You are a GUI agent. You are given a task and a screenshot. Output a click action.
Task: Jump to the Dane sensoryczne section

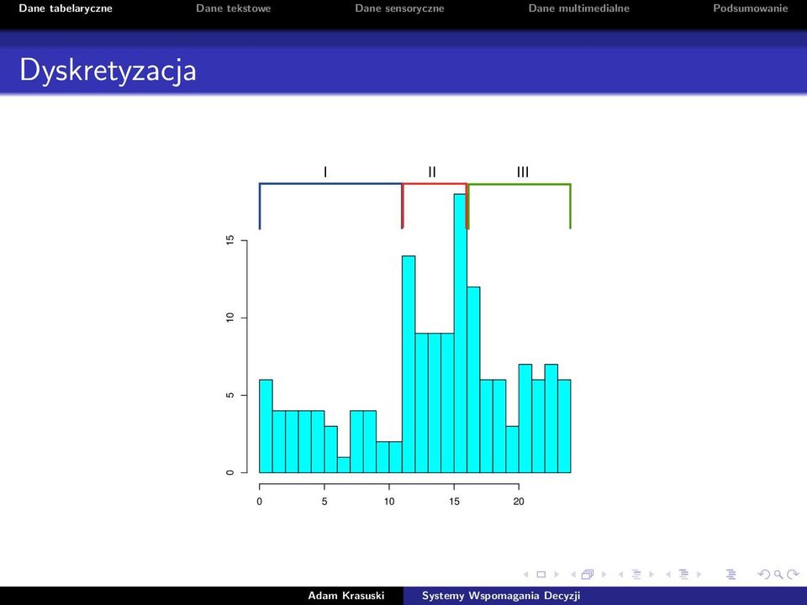click(x=399, y=8)
